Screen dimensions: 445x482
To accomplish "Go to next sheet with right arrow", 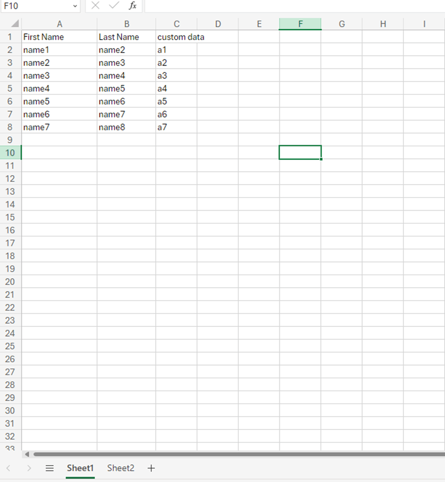I will [x=29, y=468].
